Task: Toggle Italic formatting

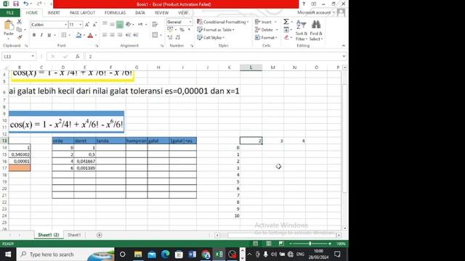Action: click(41, 36)
